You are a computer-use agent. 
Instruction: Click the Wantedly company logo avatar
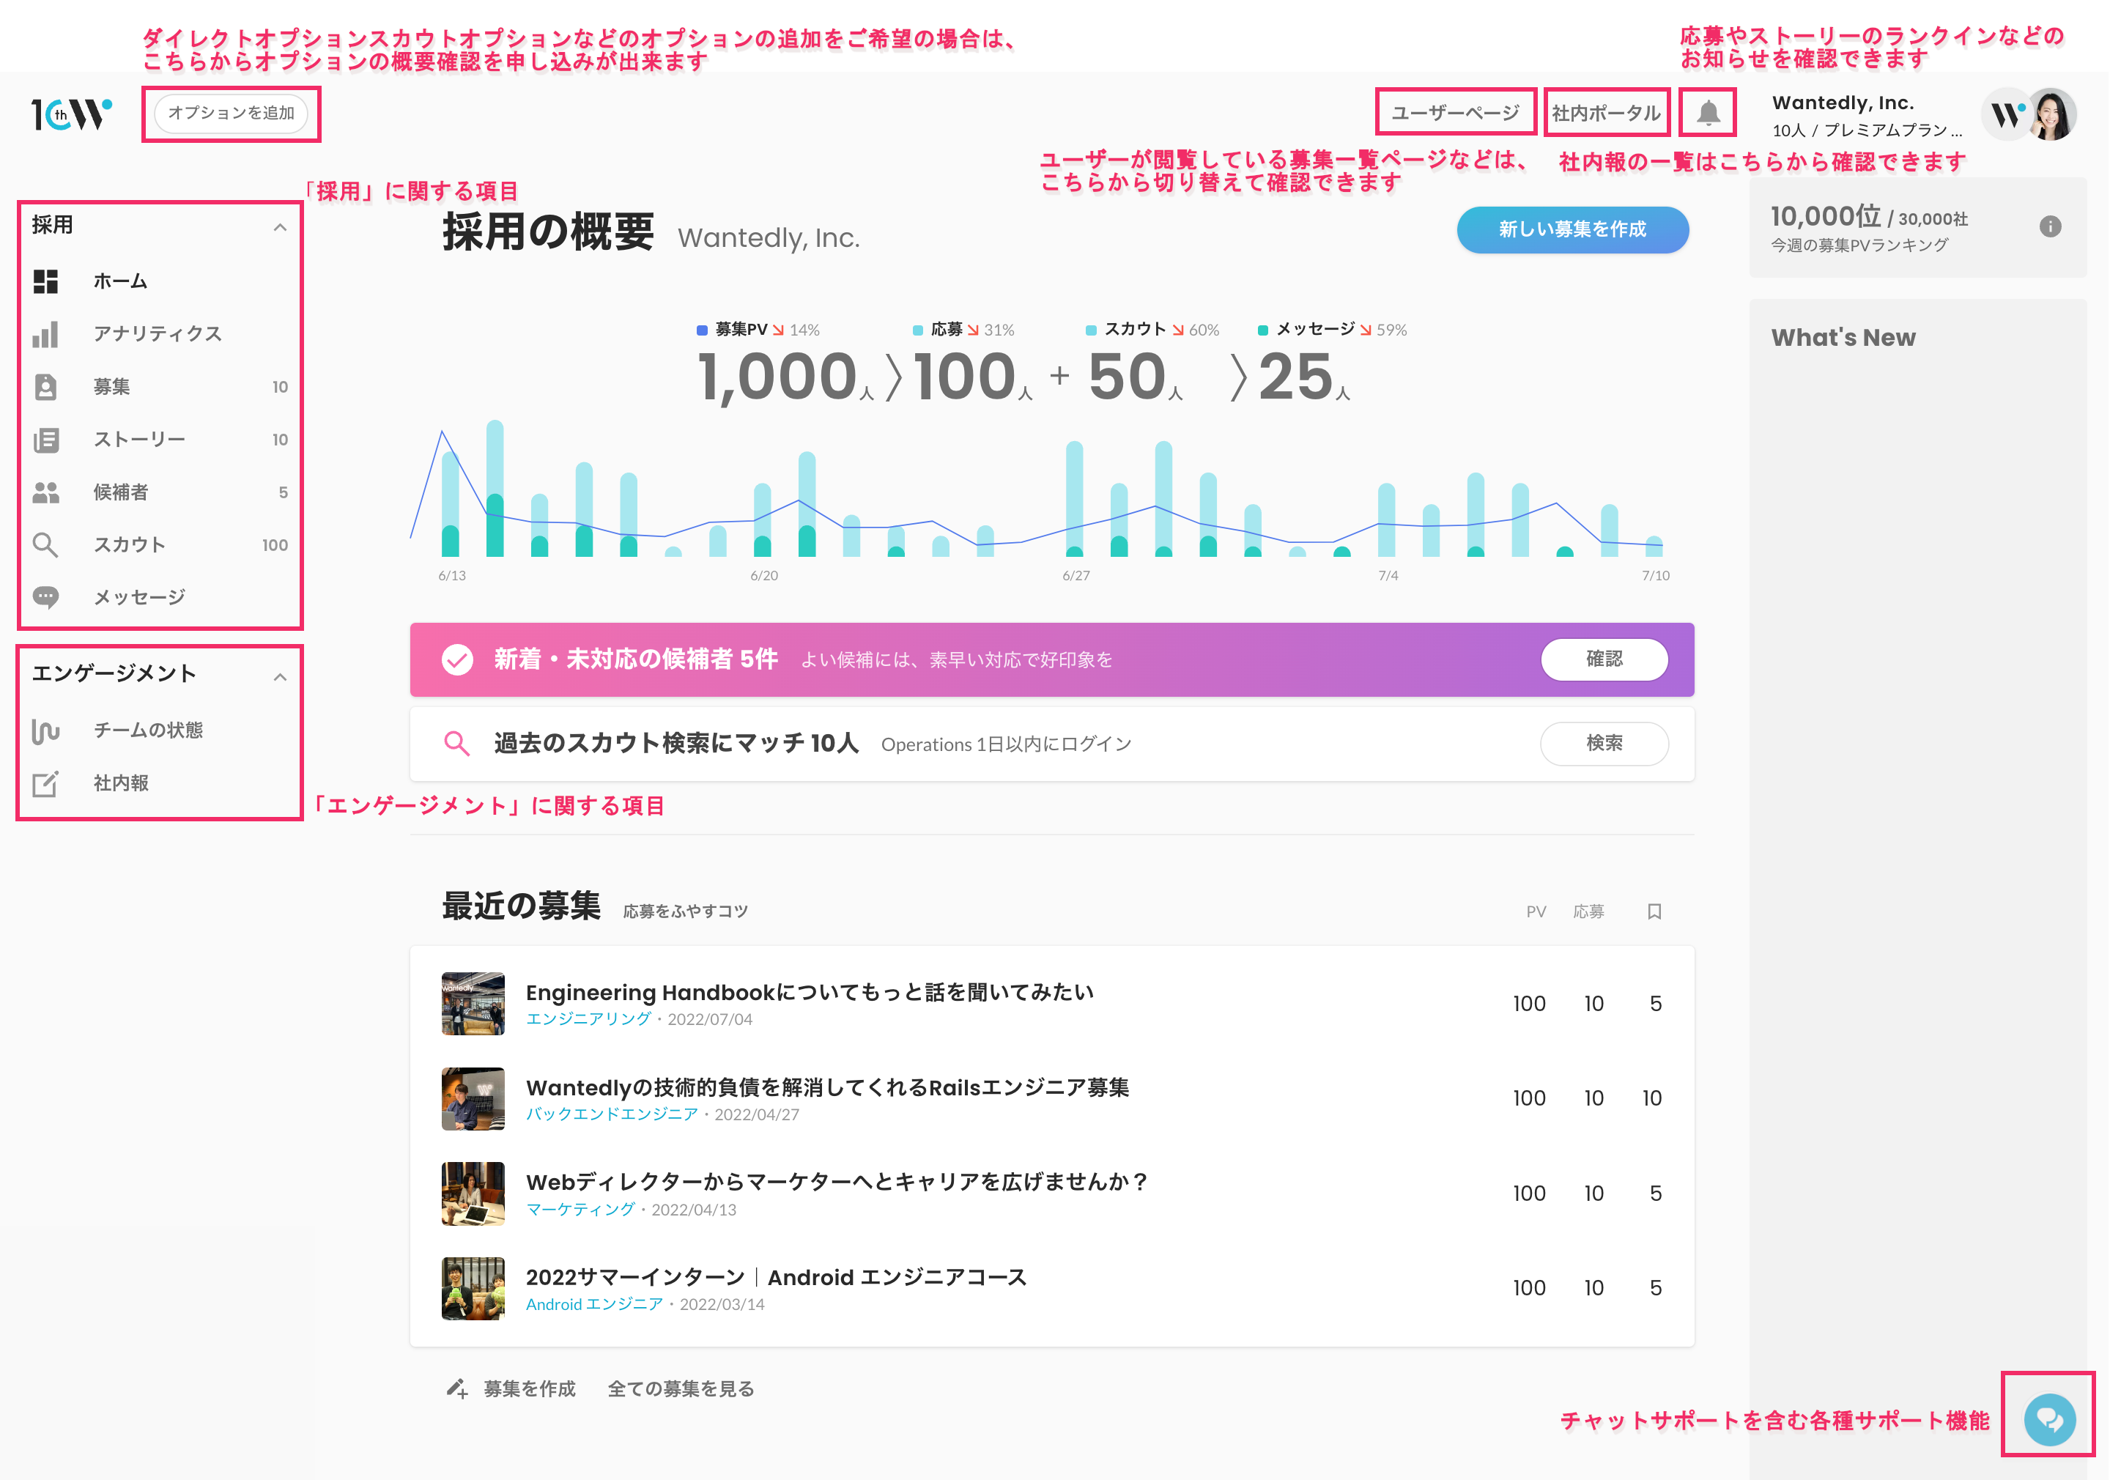point(2006,114)
